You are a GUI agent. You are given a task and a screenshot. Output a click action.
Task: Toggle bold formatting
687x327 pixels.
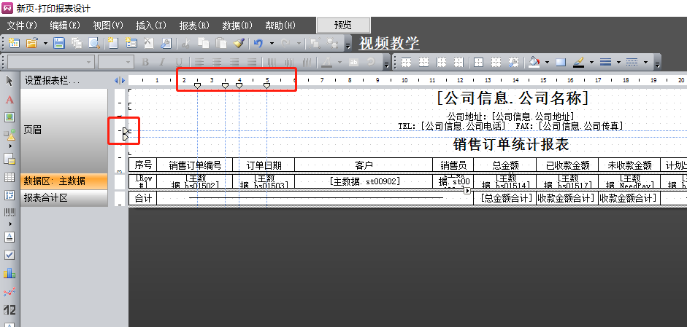[x=145, y=62]
